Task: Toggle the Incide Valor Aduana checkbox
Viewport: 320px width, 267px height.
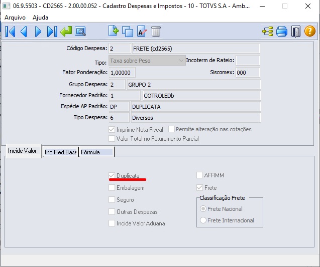Action: pyautogui.click(x=112, y=223)
